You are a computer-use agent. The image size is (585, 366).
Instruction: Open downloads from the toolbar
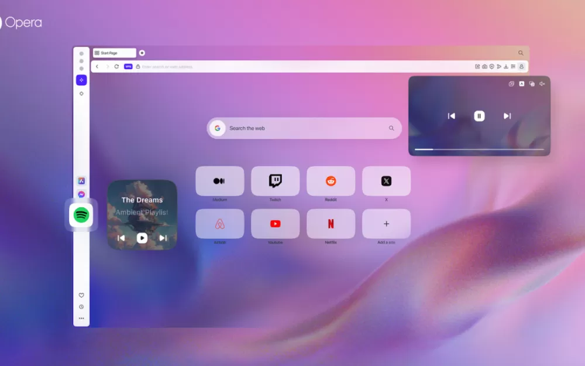pyautogui.click(x=506, y=67)
